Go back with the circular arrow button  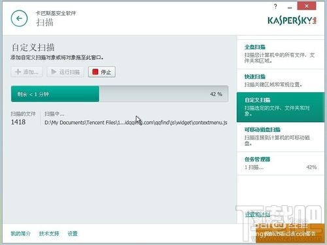[19, 18]
